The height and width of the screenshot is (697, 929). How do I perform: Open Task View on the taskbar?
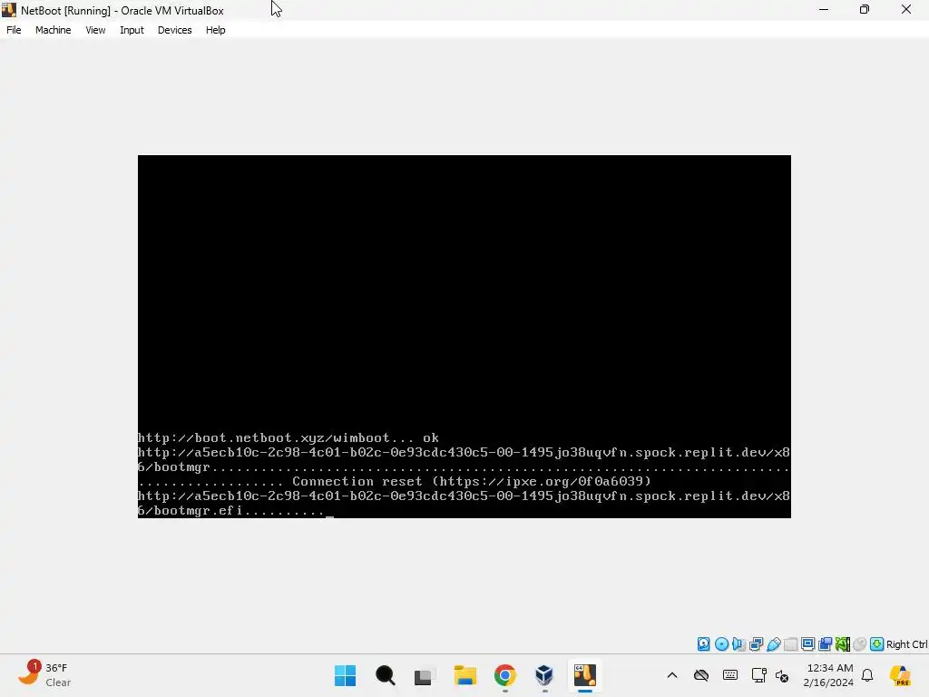click(x=424, y=675)
